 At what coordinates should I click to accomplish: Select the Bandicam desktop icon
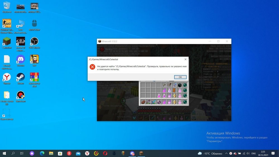[20, 96]
